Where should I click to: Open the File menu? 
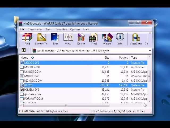click(22, 29)
